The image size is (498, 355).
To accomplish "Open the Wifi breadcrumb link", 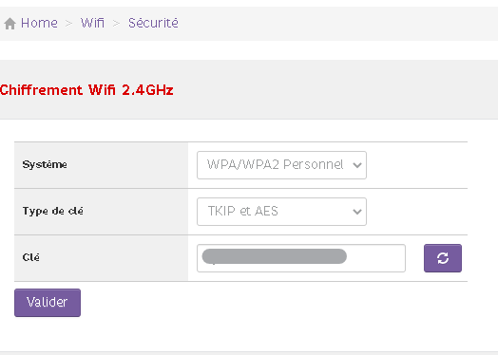I will coord(92,23).
